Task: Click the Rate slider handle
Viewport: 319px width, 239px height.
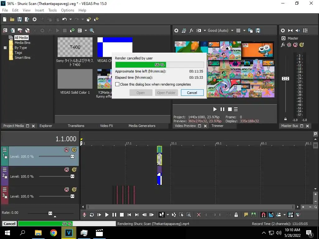Action: pos(50,213)
